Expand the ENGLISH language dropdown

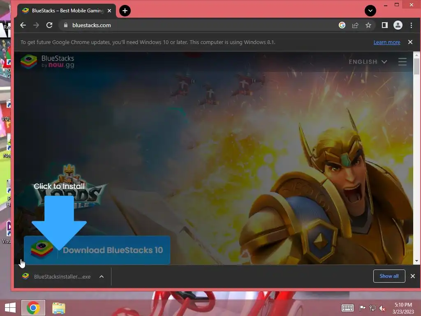368,62
